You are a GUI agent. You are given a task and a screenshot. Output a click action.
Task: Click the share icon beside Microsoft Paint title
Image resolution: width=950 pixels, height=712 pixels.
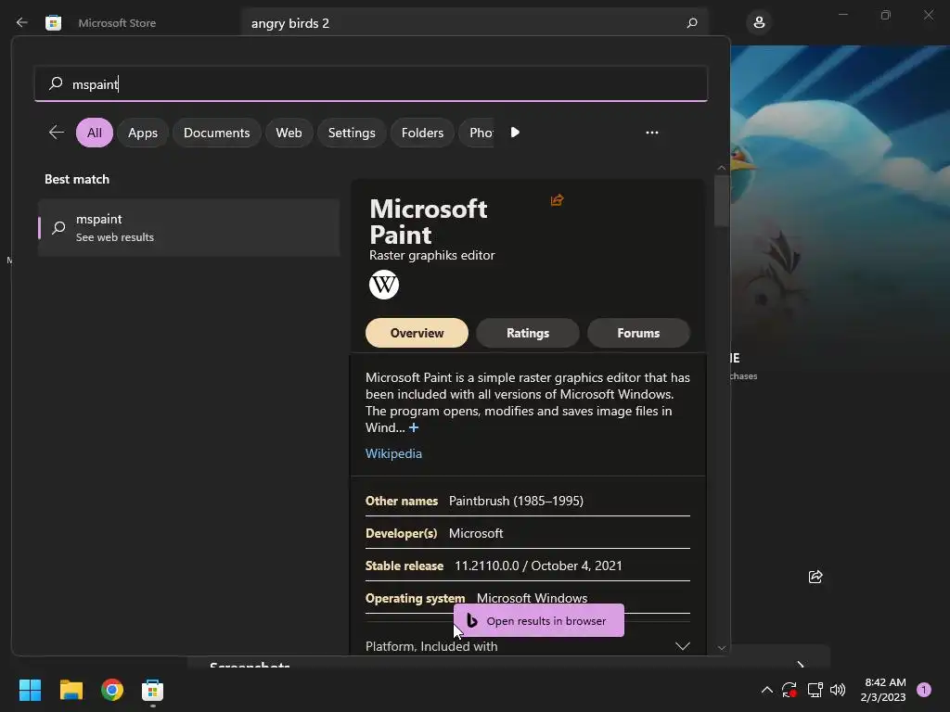(557, 200)
